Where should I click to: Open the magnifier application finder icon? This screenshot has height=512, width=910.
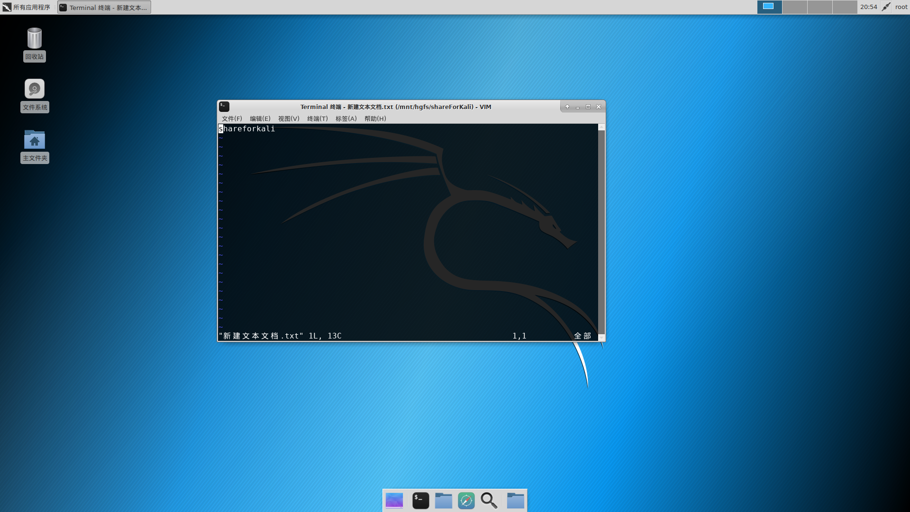[489, 501]
